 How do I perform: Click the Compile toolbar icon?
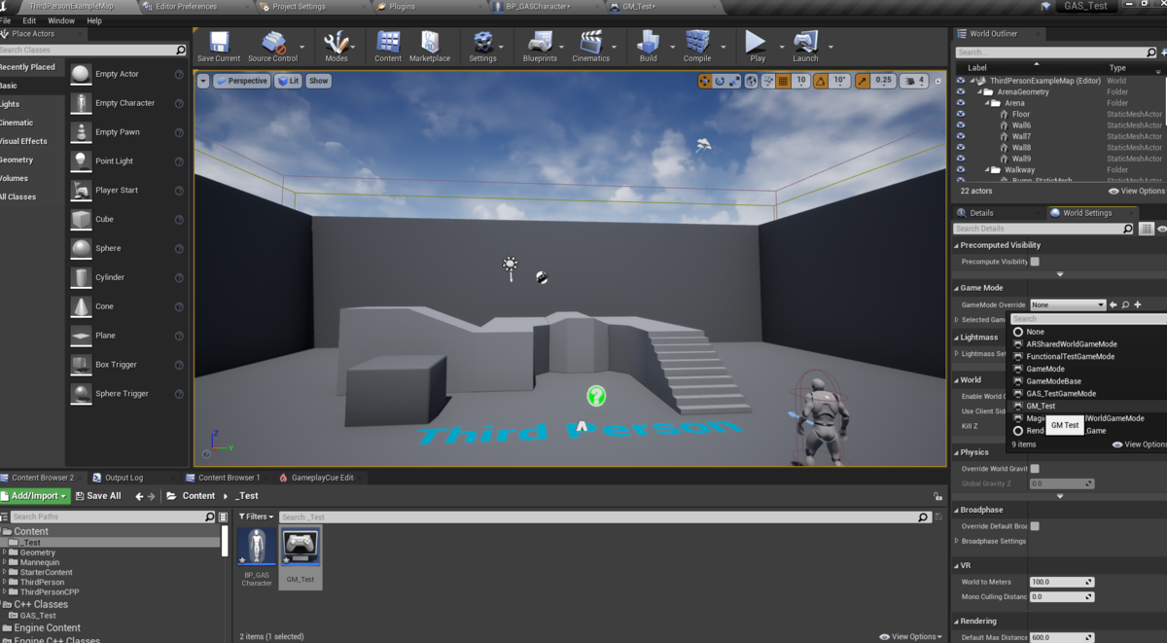pos(697,46)
